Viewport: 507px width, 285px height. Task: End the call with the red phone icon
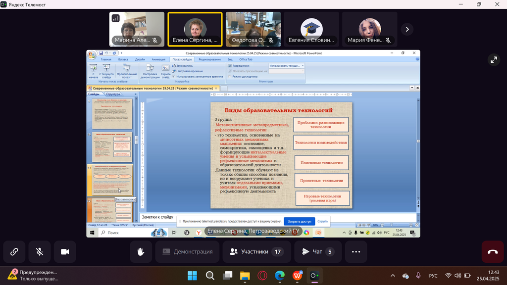tap(493, 252)
